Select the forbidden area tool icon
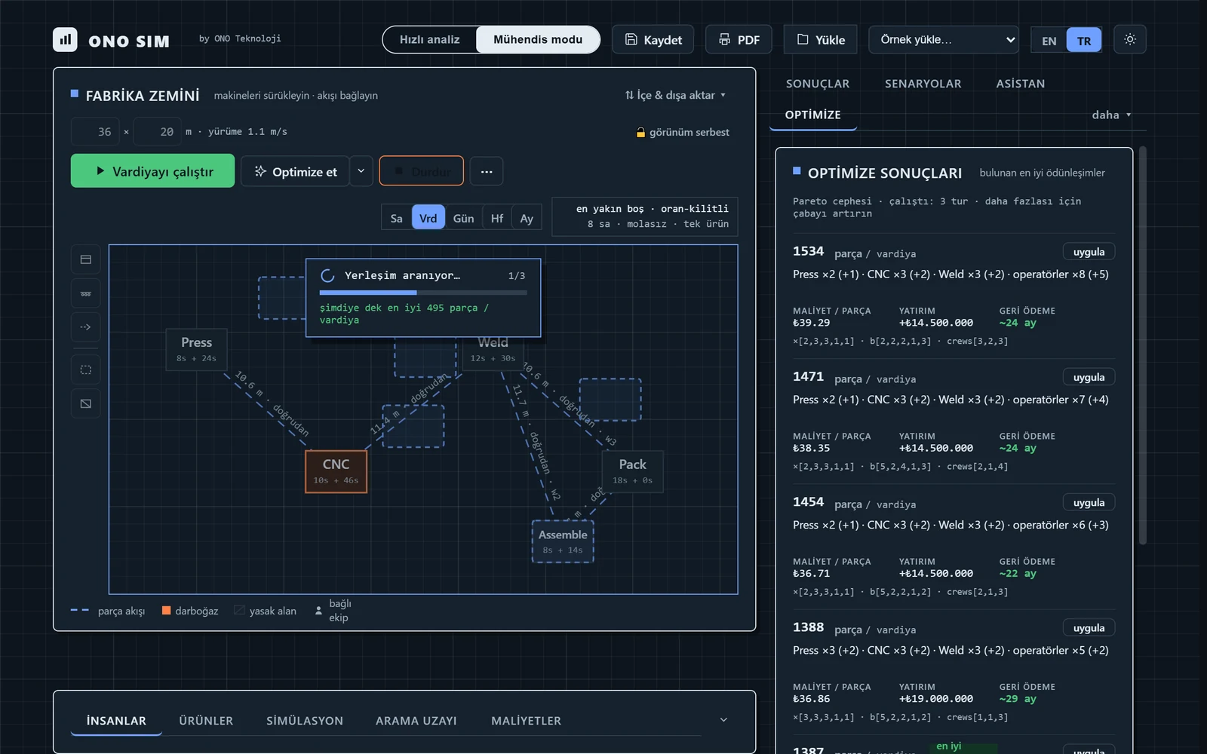The height and width of the screenshot is (754, 1207). click(x=86, y=403)
